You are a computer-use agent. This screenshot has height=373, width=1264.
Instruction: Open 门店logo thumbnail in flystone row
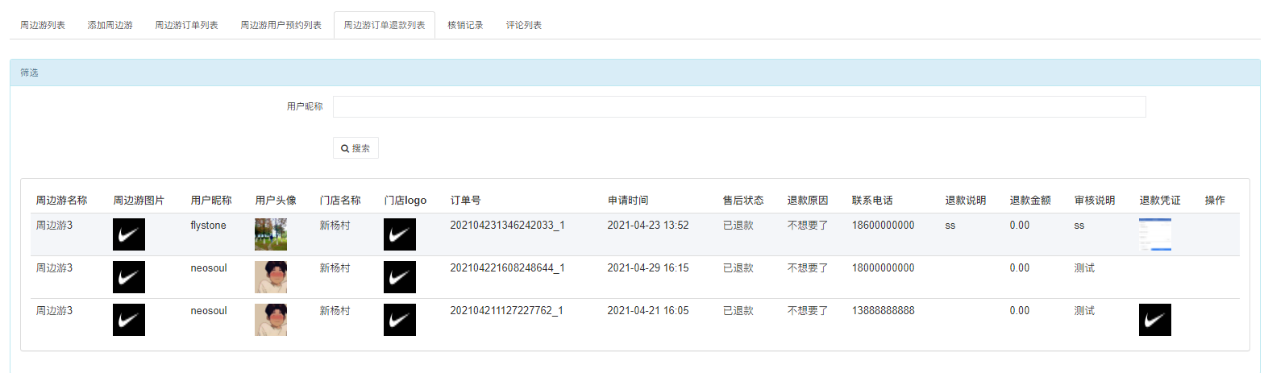pyautogui.click(x=400, y=234)
